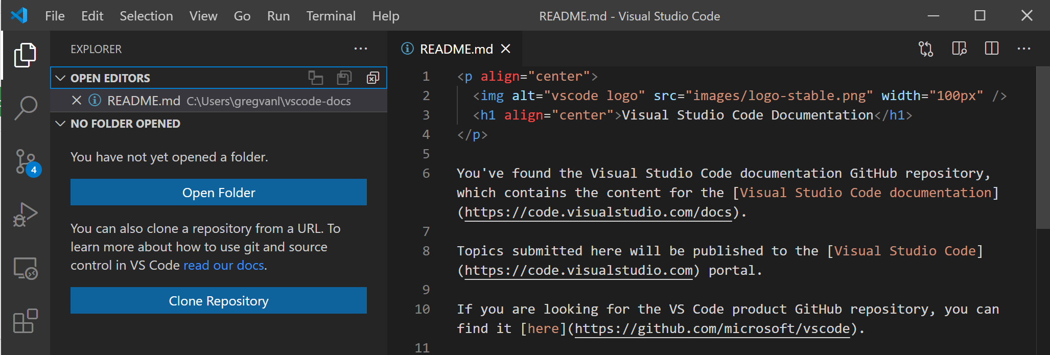Viewport: 1050px width, 355px height.
Task: Click the https://code.visualstudio.com portal link
Action: (x=578, y=270)
